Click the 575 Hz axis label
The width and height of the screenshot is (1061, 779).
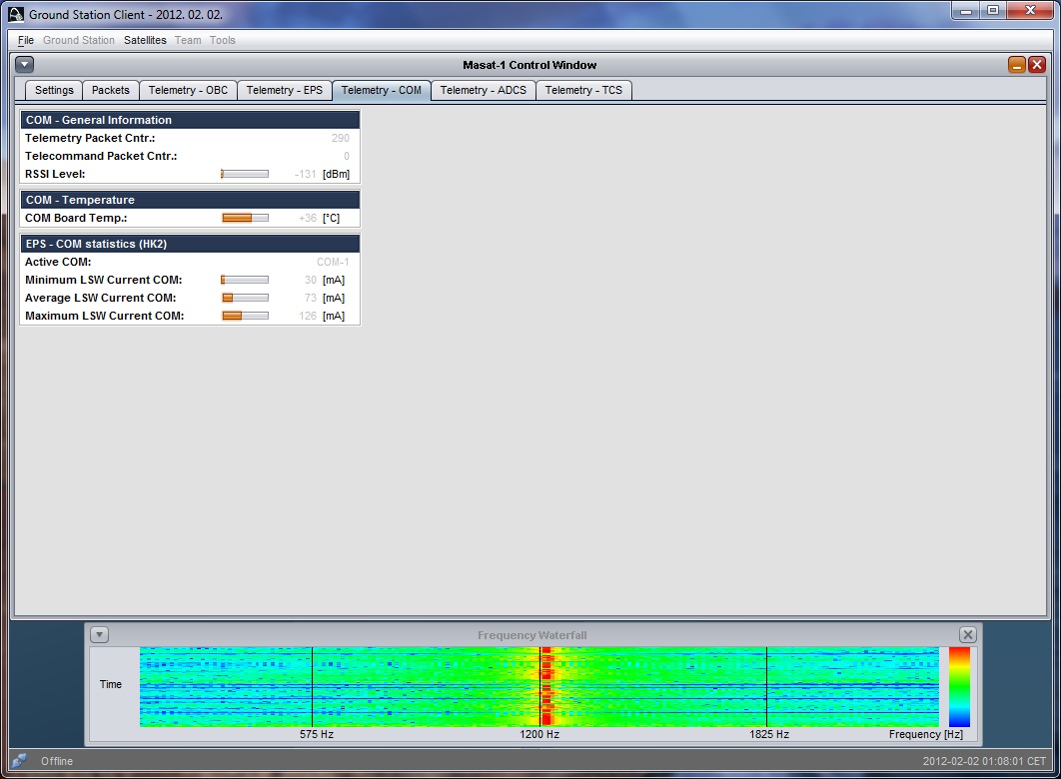pyautogui.click(x=317, y=734)
